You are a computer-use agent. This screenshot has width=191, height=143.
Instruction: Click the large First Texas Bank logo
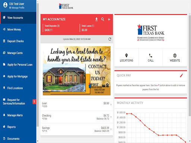pyautogui.click(x=151, y=32)
